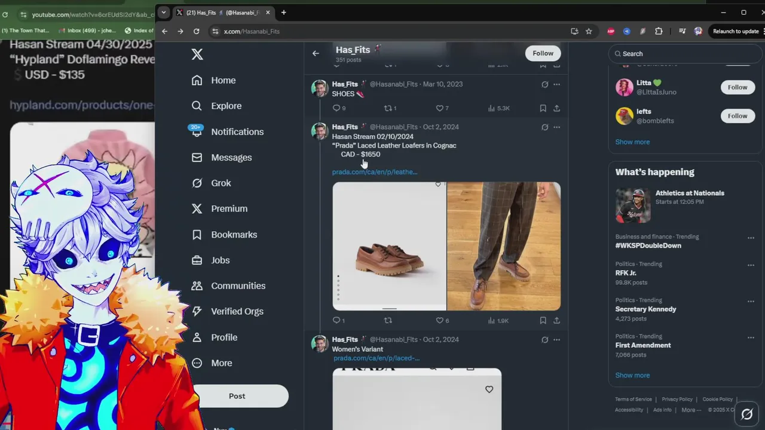This screenshot has width=765, height=430.
Task: Open more options on SHOES post
Action: pyautogui.click(x=556, y=84)
